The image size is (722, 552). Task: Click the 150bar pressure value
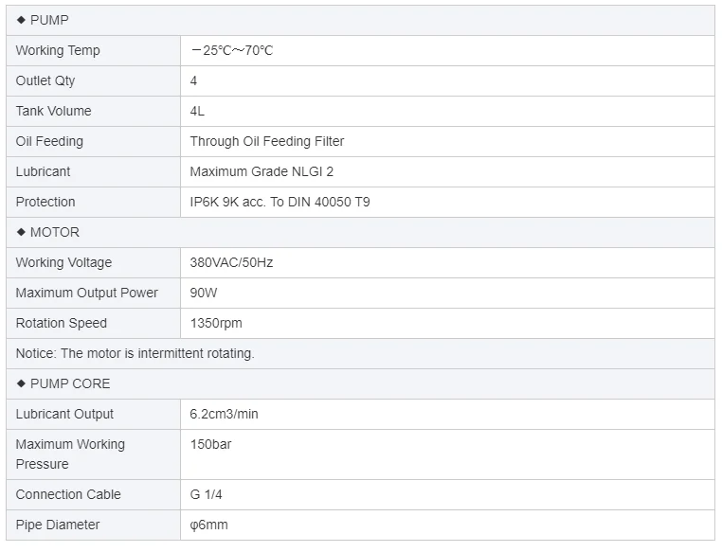(210, 444)
